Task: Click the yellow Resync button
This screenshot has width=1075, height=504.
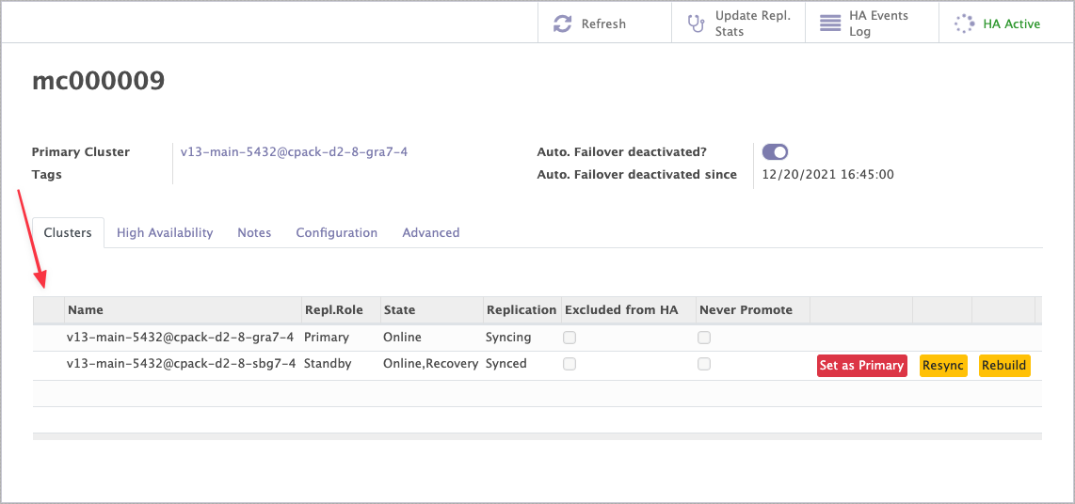Action: pyautogui.click(x=942, y=366)
